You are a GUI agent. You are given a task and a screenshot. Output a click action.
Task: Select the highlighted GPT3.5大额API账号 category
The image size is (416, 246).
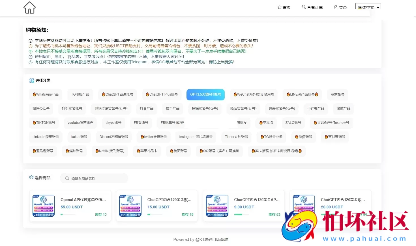(x=205, y=94)
